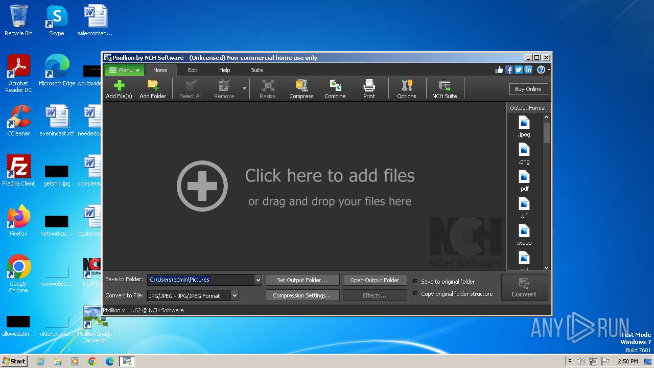This screenshot has height=368, width=654.
Task: Open Internet Explorer from the taskbar
Action: [40, 361]
